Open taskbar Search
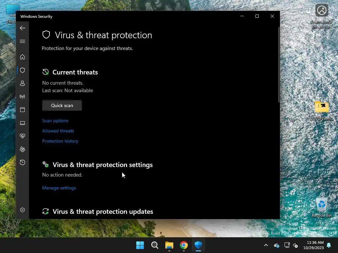 tap(154, 245)
